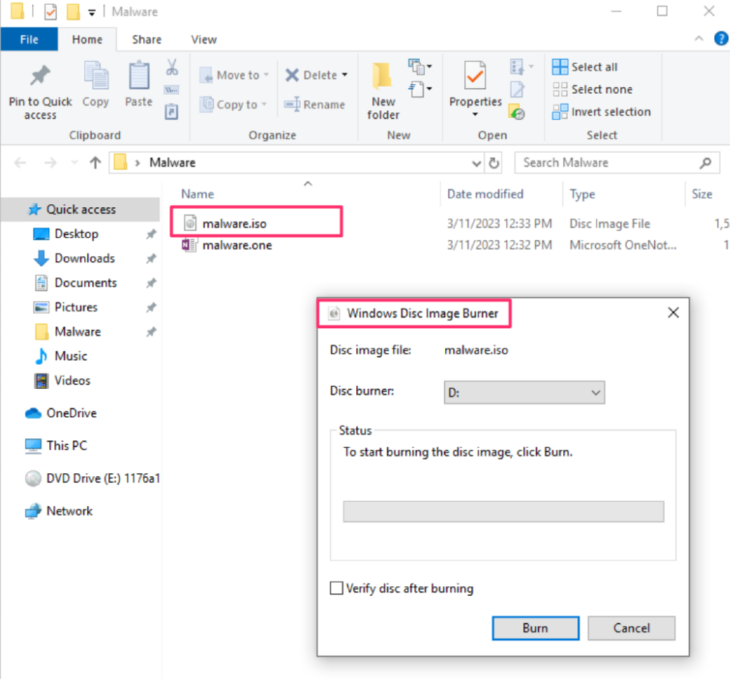Screen dimensions: 730x680
Task: Open the Delete dropdown arrow
Action: click(x=344, y=74)
